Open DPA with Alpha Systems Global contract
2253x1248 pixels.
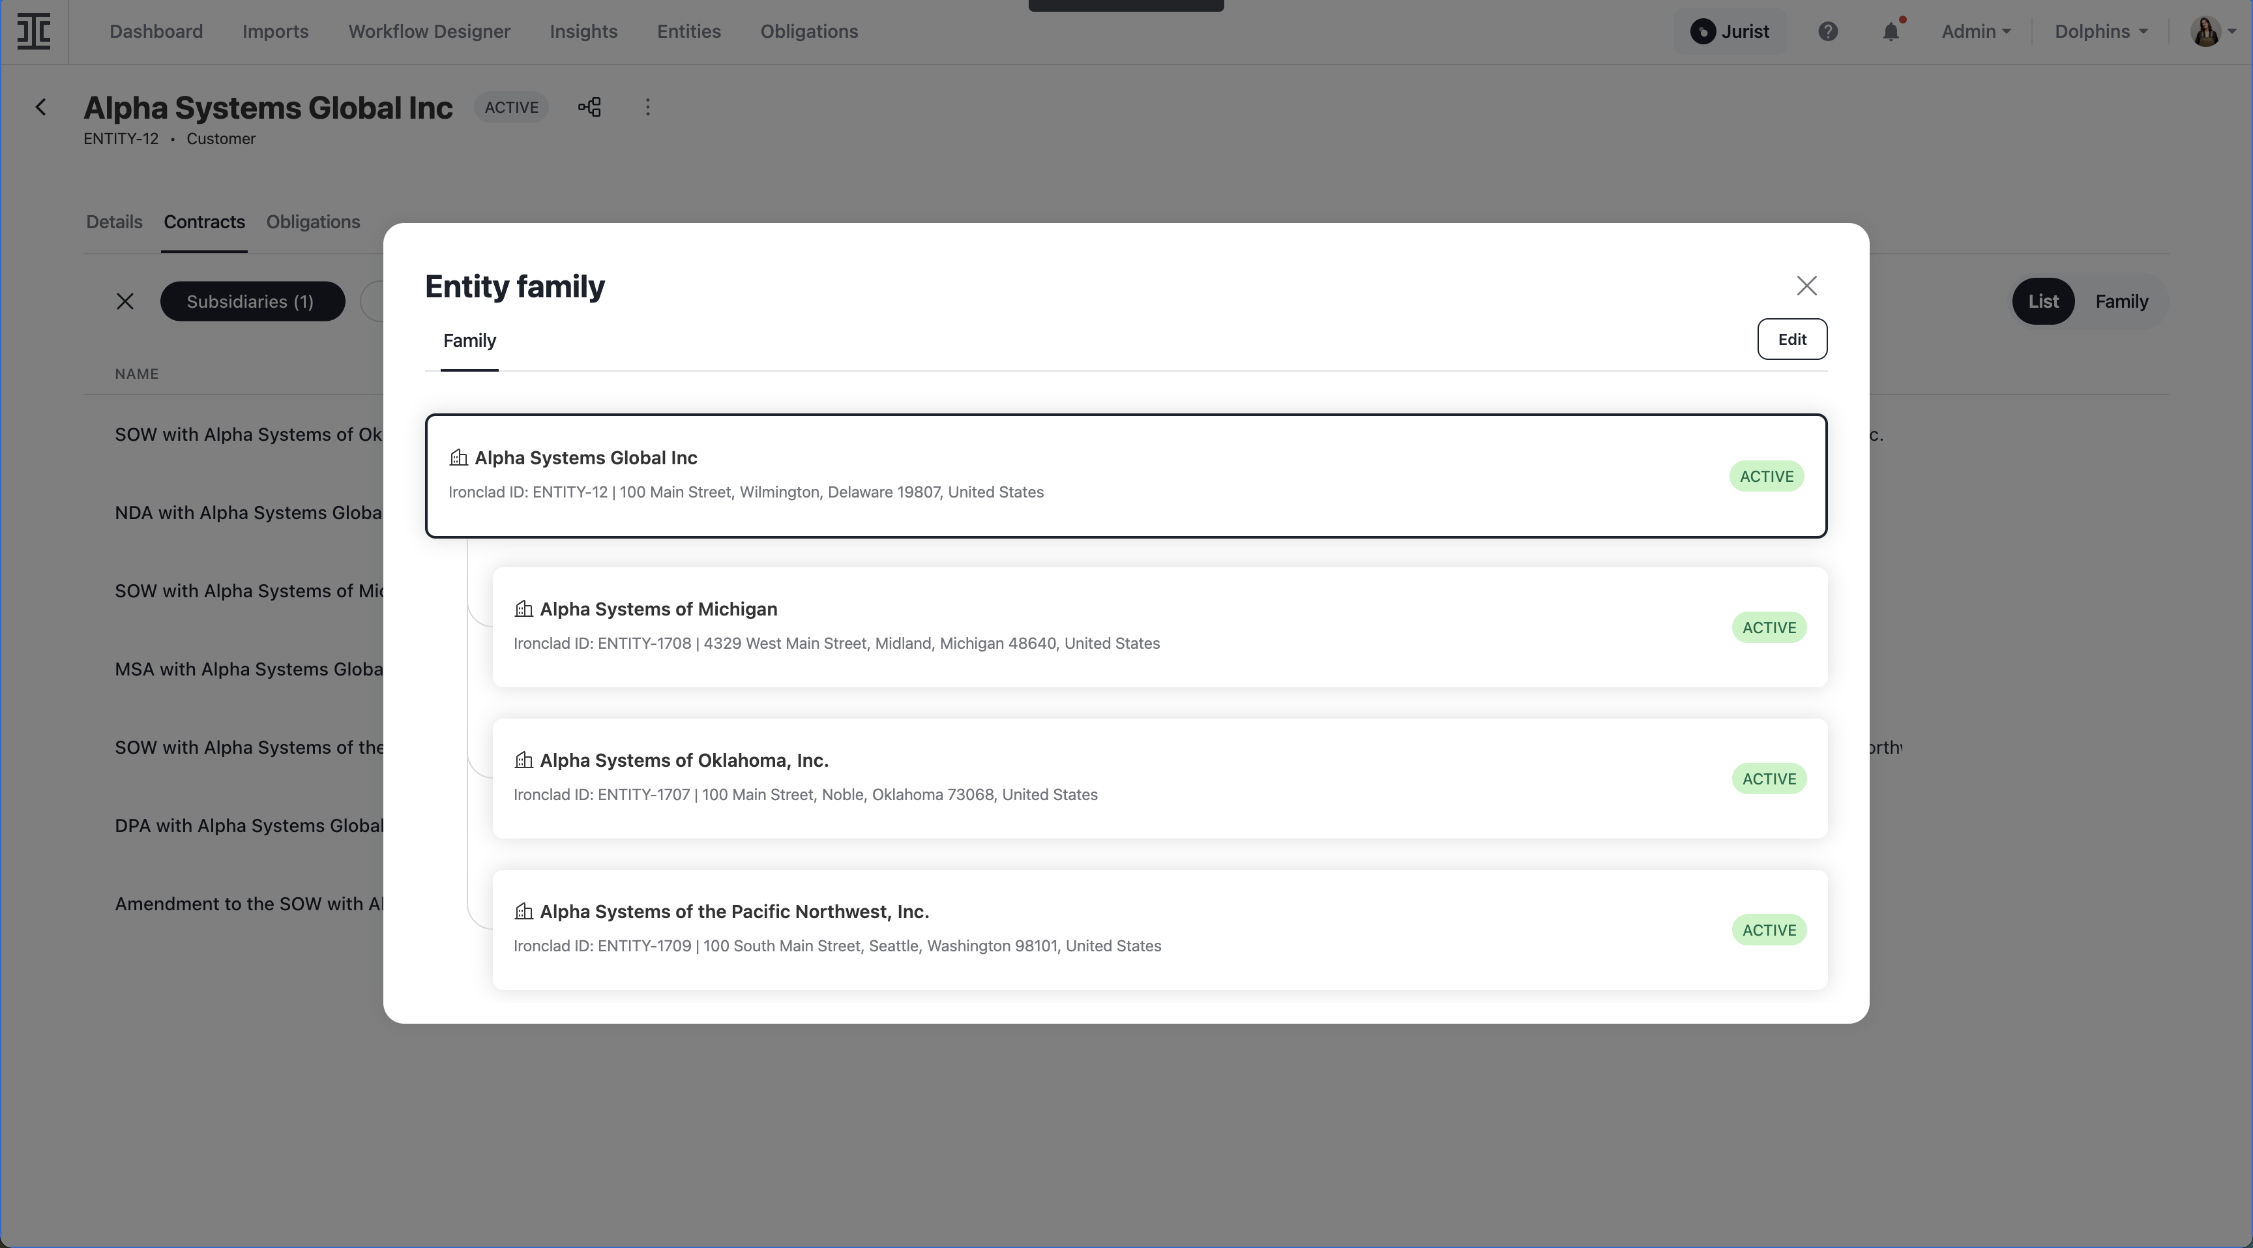click(248, 825)
